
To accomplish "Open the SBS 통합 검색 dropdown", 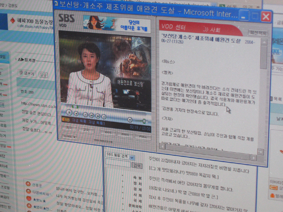I will [132, 158].
